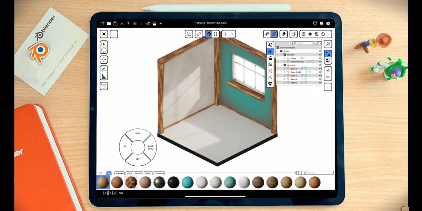Select the Move tool in left toolbar

tap(104, 60)
